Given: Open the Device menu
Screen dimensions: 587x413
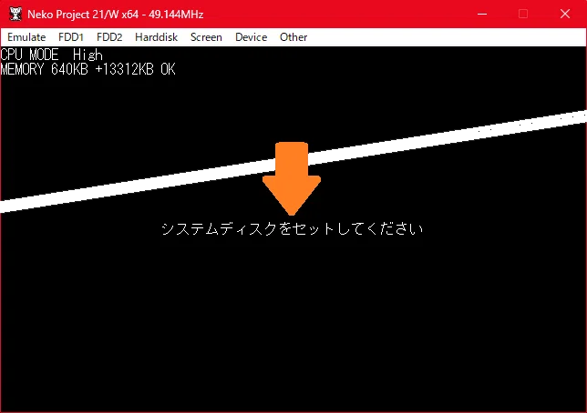Looking at the screenshot, I should 252,37.
